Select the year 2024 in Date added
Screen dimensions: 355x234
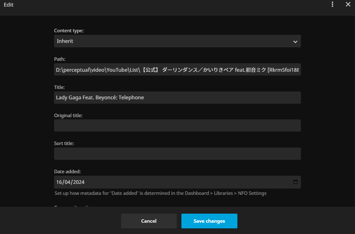click(78, 182)
